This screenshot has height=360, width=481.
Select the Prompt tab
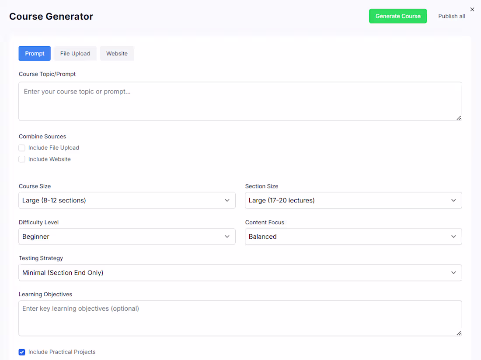pyautogui.click(x=35, y=53)
